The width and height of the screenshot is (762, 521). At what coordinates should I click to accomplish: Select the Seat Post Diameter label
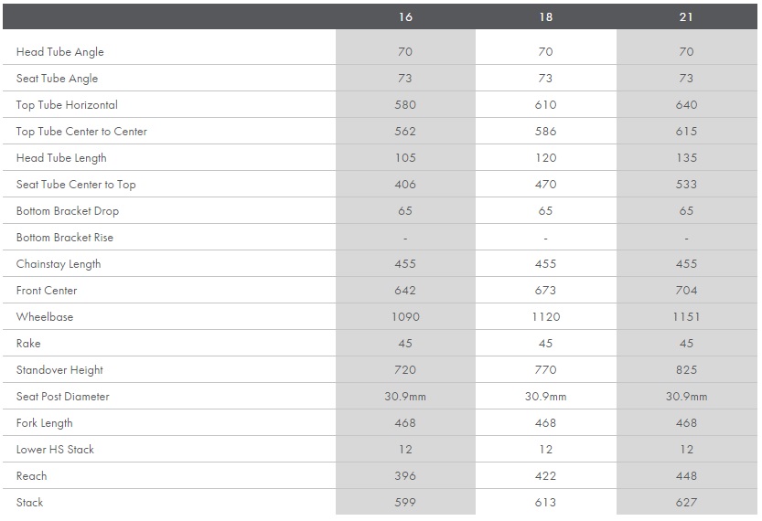(63, 397)
